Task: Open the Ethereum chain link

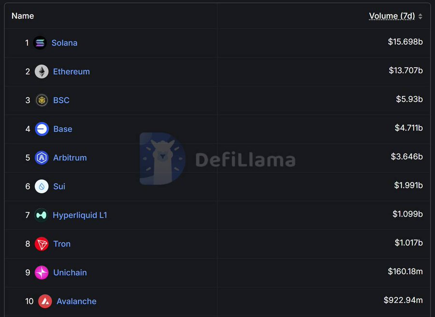Action: (x=72, y=72)
